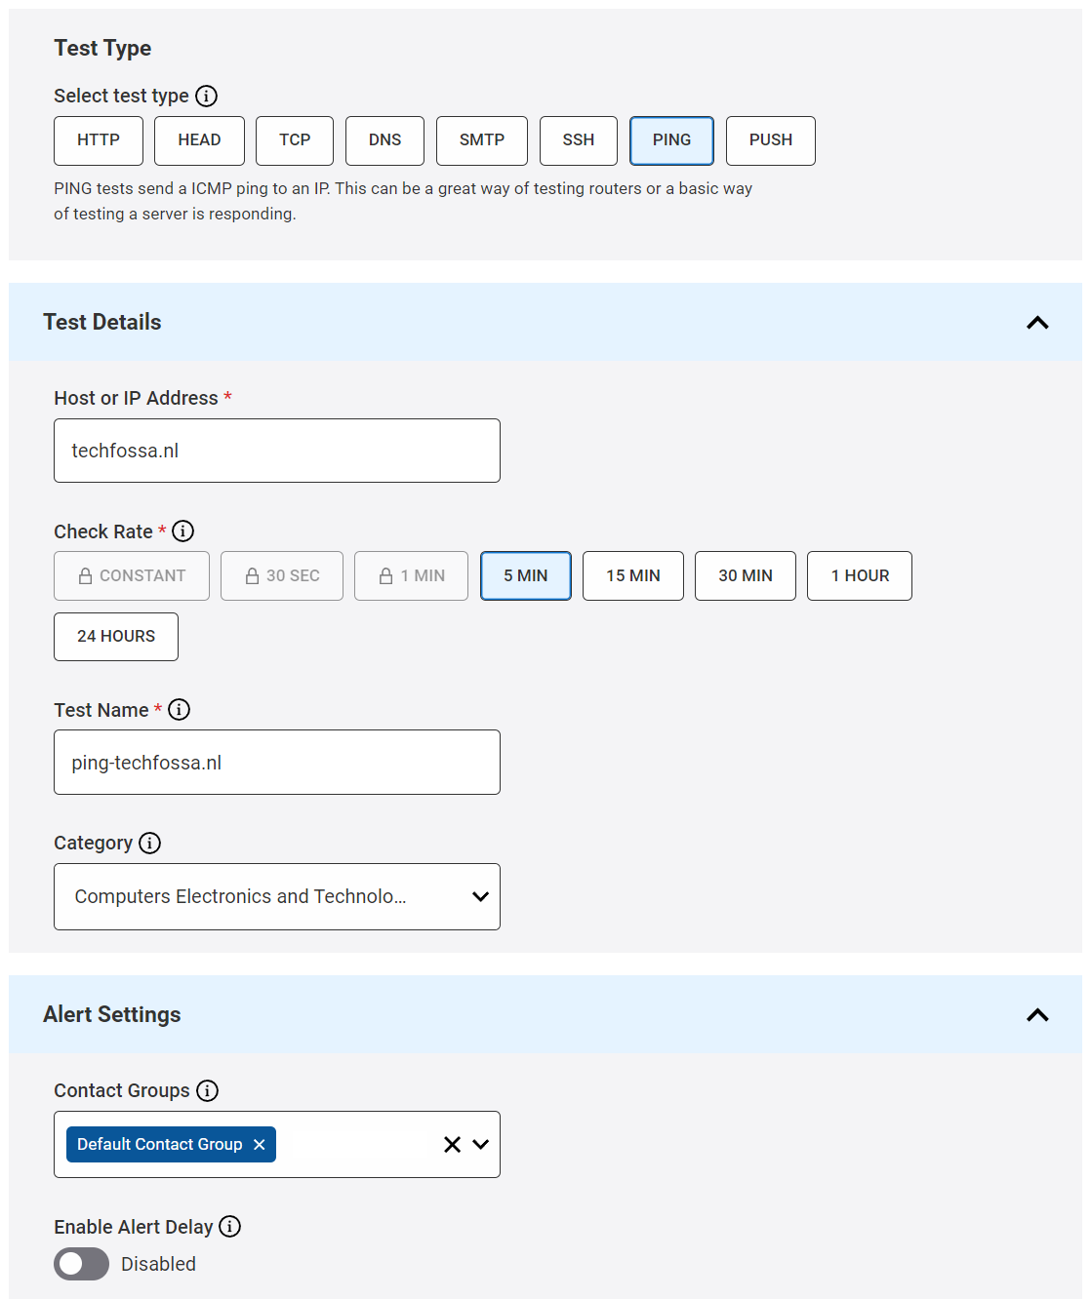Select the 1 HOUR check rate
This screenshot has width=1091, height=1299.
(859, 576)
